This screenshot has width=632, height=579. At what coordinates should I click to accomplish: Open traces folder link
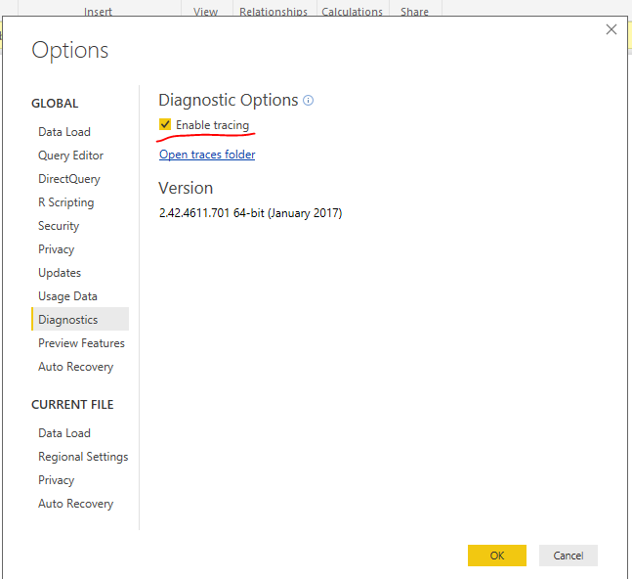[207, 155]
